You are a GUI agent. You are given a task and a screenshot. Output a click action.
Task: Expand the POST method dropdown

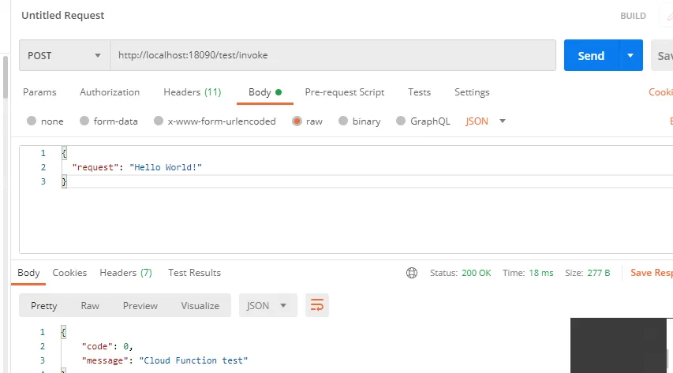[x=65, y=55]
